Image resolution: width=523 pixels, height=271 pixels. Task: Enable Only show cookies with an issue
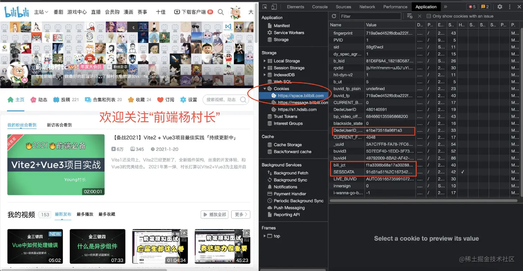[429, 16]
